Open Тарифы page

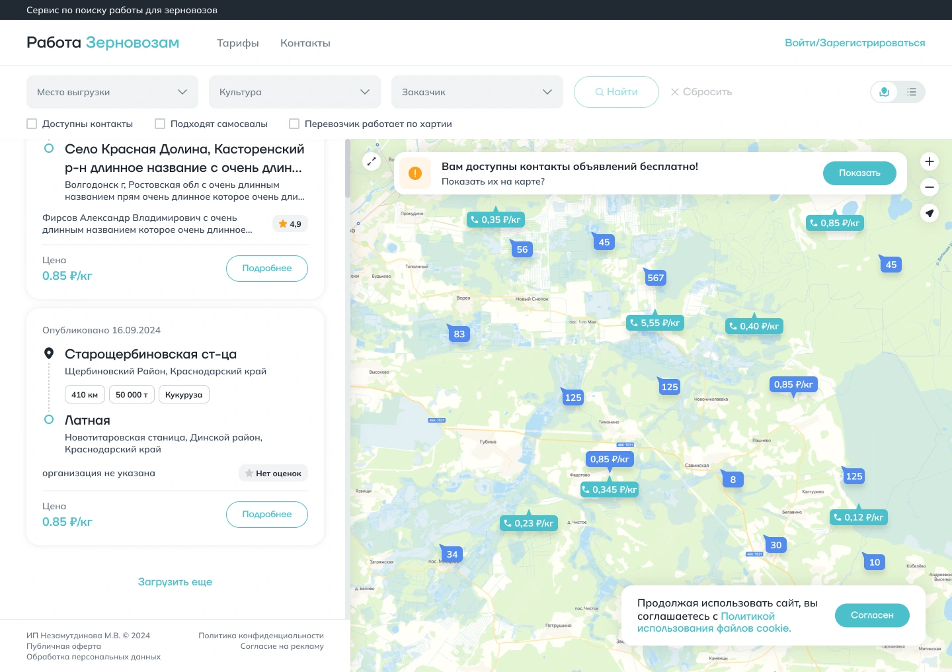click(238, 43)
